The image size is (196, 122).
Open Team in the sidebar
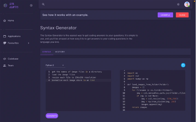click(x=11, y=65)
